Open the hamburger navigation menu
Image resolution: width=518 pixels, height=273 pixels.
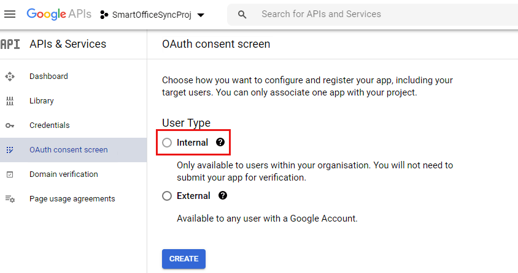[x=10, y=14]
